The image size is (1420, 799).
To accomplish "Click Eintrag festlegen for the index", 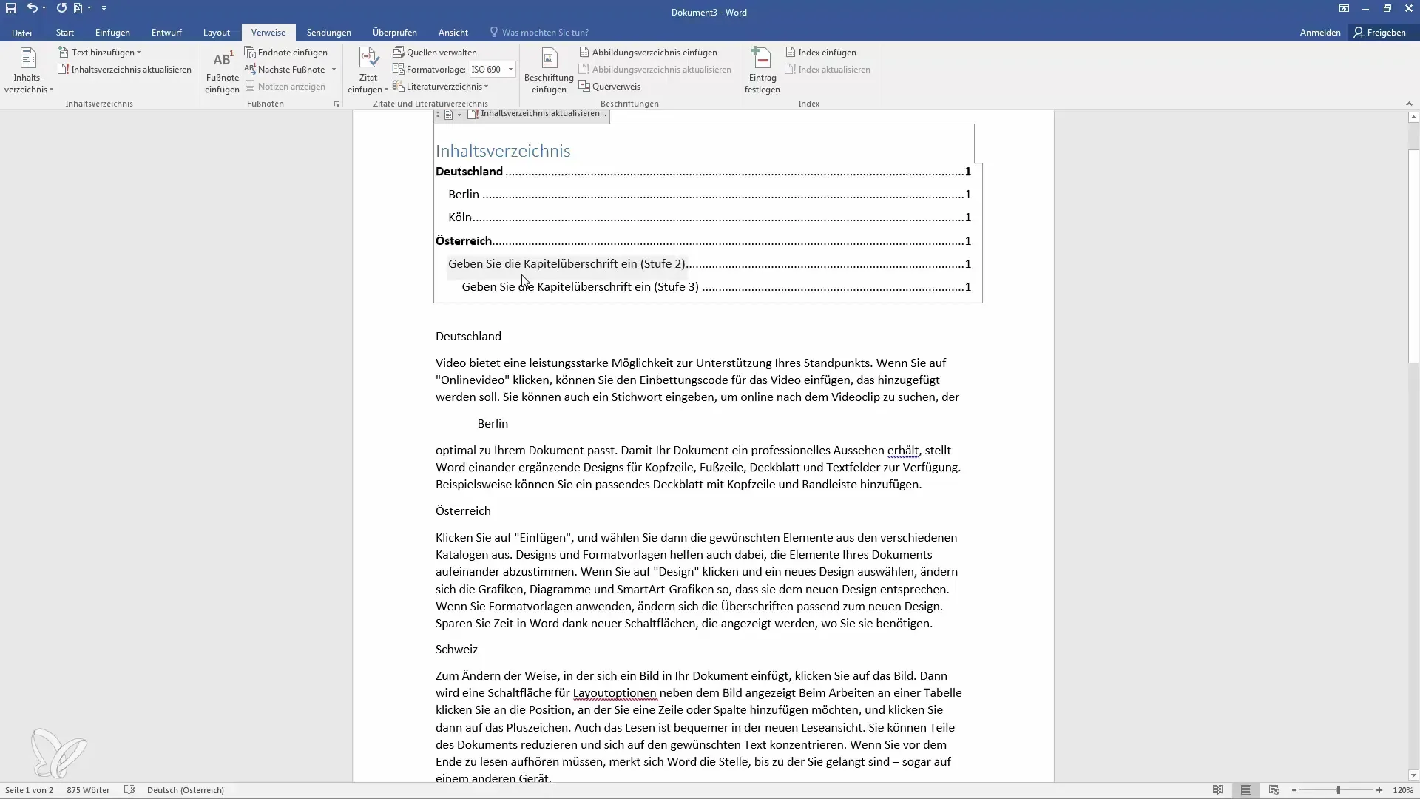I will coord(762,71).
